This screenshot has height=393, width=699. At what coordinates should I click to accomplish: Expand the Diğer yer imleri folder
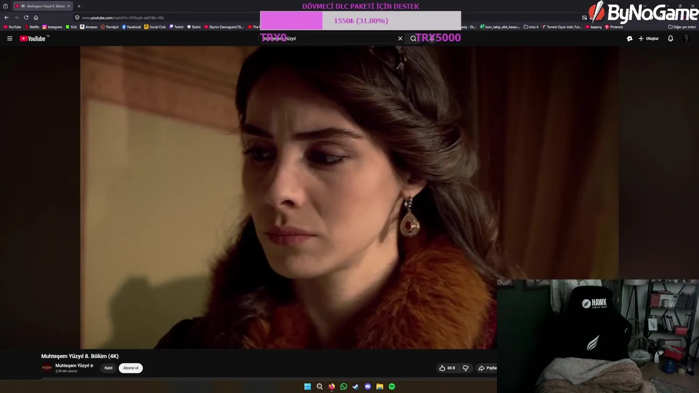(682, 27)
